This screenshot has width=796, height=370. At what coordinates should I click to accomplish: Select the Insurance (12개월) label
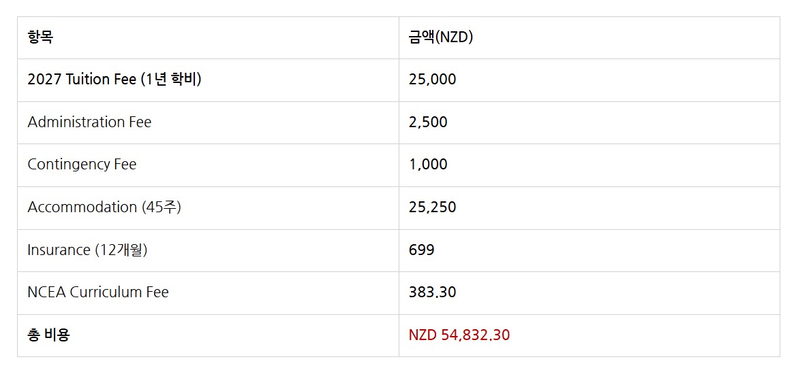pos(87,250)
